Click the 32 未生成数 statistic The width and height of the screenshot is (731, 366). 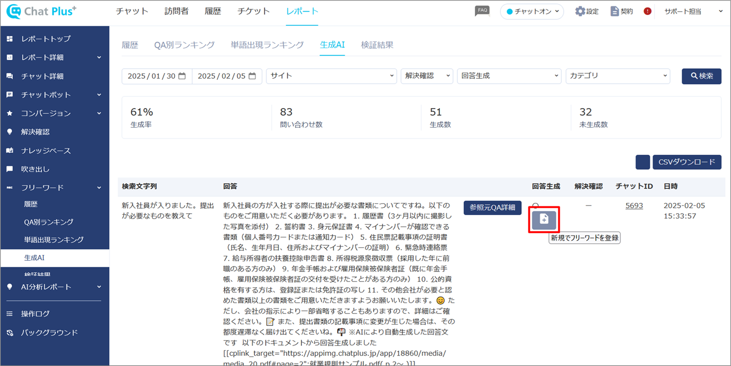pyautogui.click(x=593, y=117)
